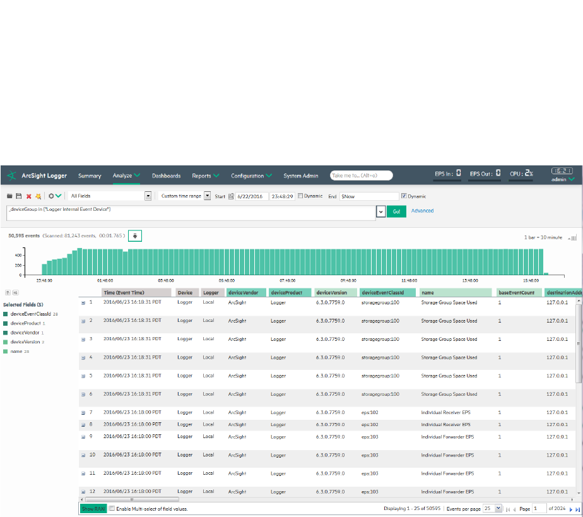Click the Go! search button
583x517 pixels.
[396, 211]
